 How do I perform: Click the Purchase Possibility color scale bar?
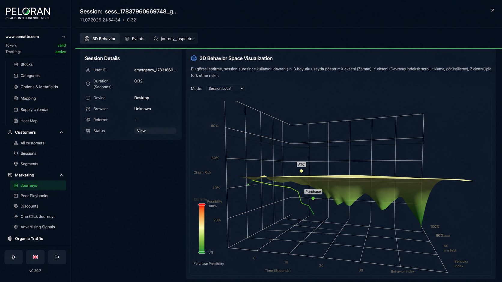(202, 229)
